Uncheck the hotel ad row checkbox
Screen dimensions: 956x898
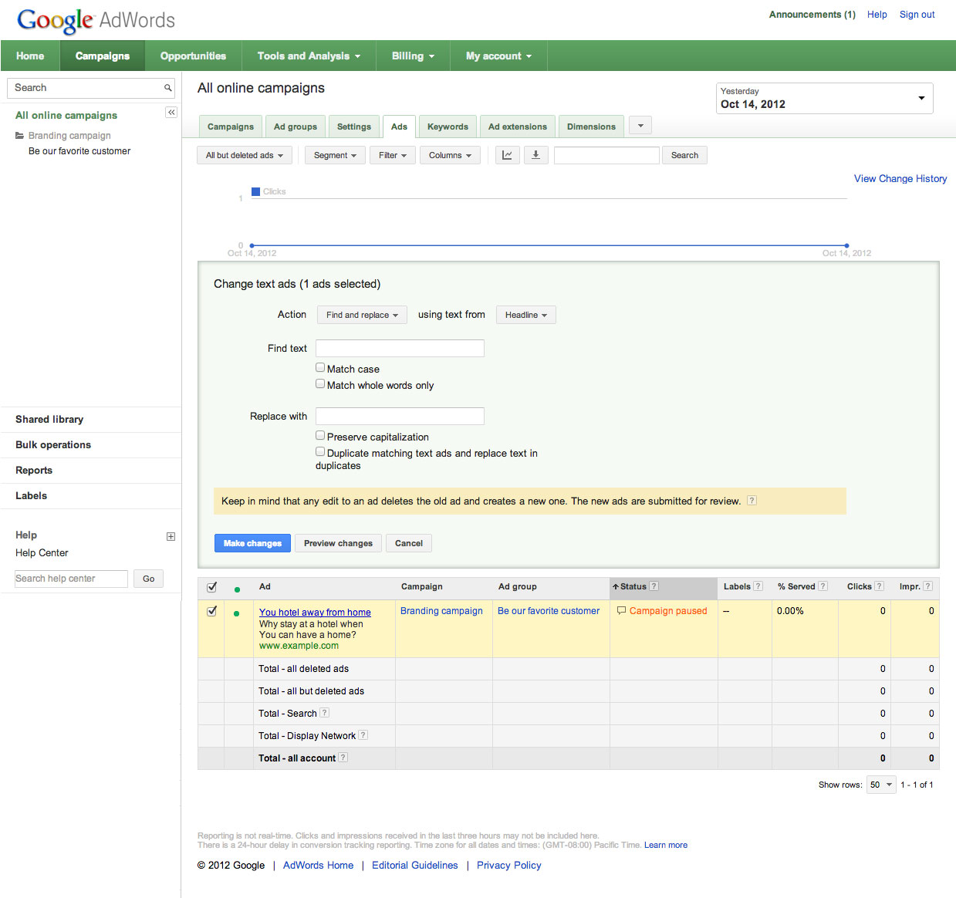click(x=212, y=611)
